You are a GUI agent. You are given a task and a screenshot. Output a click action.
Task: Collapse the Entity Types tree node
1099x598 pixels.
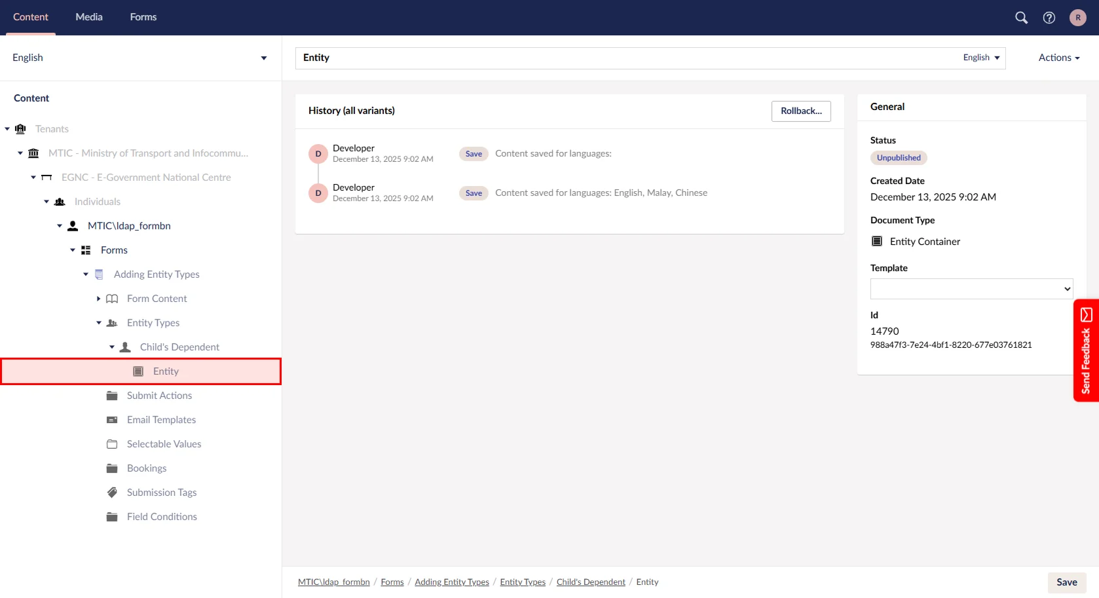(x=99, y=323)
